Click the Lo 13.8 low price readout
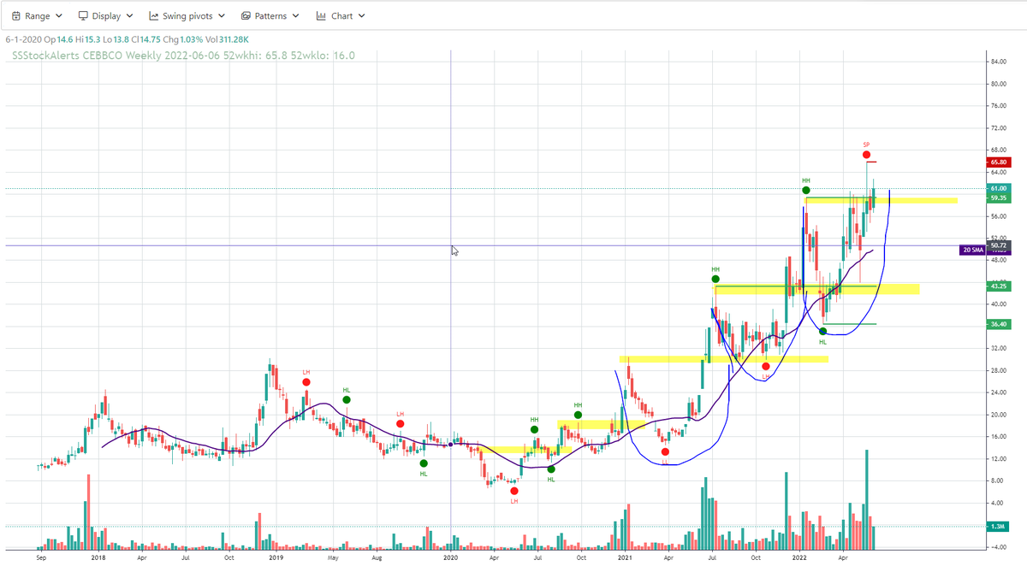Viewport: 1027px width, 566px height. point(116,39)
